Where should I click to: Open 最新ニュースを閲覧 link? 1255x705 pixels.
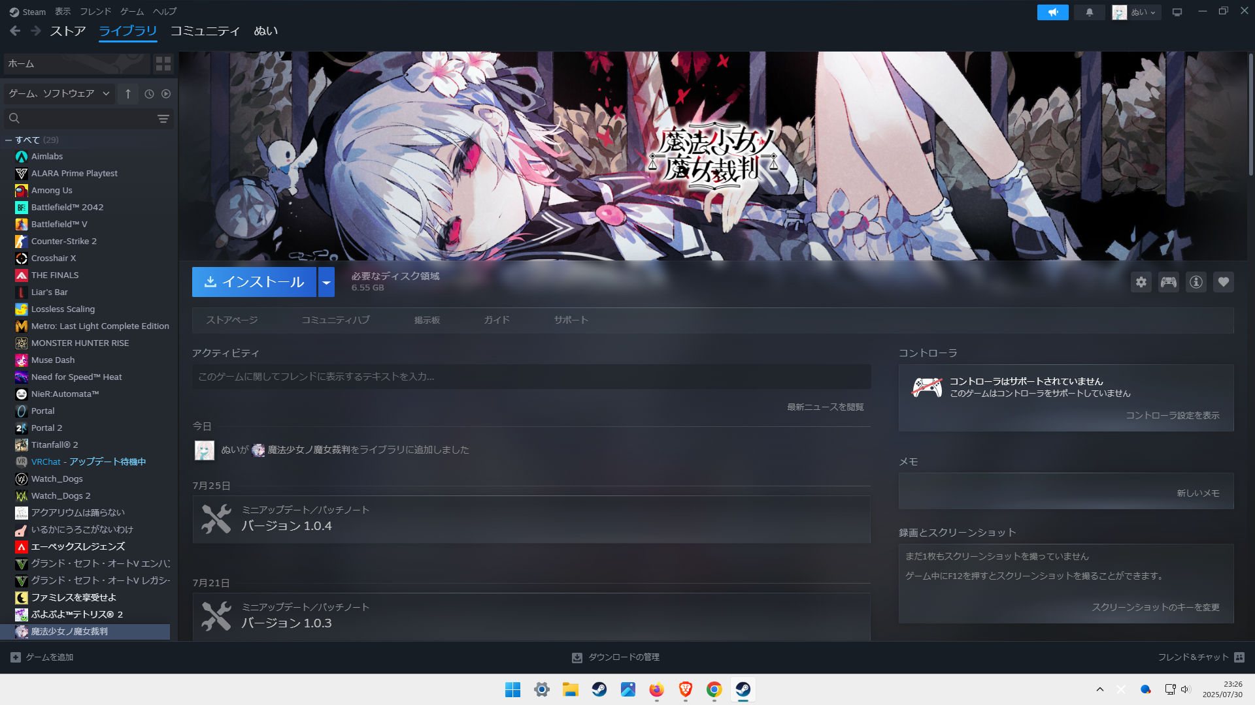point(826,407)
